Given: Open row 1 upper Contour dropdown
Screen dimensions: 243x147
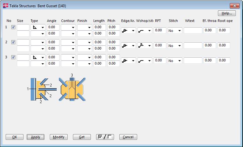Looking at the screenshot, I should (68, 27).
